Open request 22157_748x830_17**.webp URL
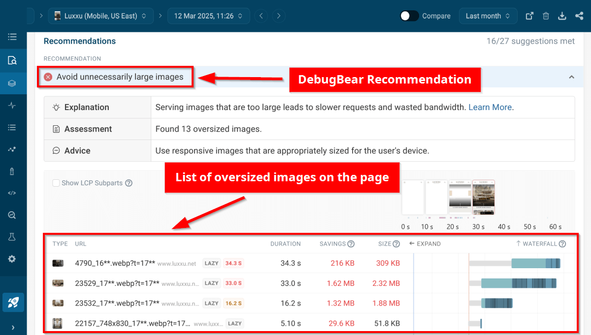The width and height of the screenshot is (591, 335). tap(133, 323)
